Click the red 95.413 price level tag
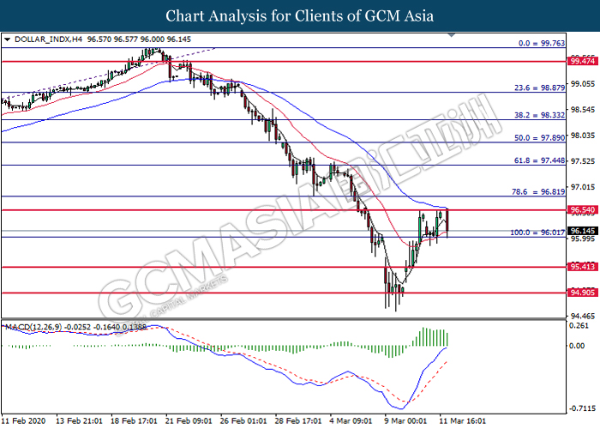 582,267
